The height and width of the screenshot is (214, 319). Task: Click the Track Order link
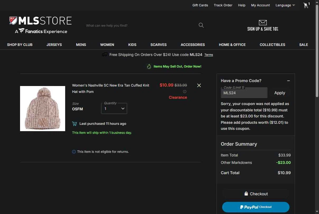(223, 5)
